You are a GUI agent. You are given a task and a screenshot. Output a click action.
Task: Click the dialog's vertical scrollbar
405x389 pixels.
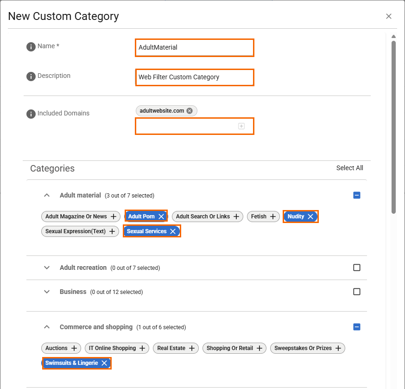point(393,125)
